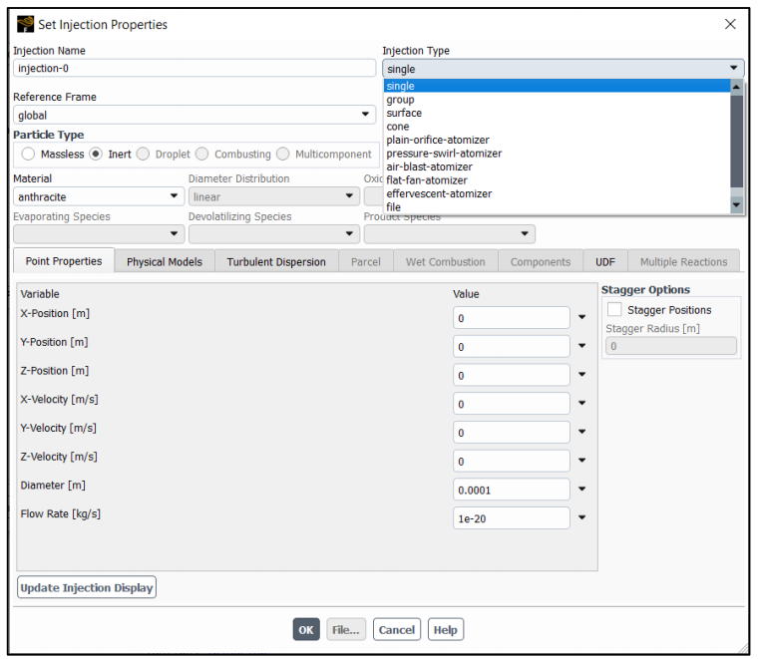
Task: Choose group in the injection type list
Action: click(x=557, y=100)
